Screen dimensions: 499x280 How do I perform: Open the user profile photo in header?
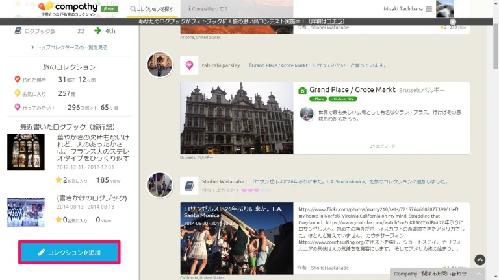(445, 9)
